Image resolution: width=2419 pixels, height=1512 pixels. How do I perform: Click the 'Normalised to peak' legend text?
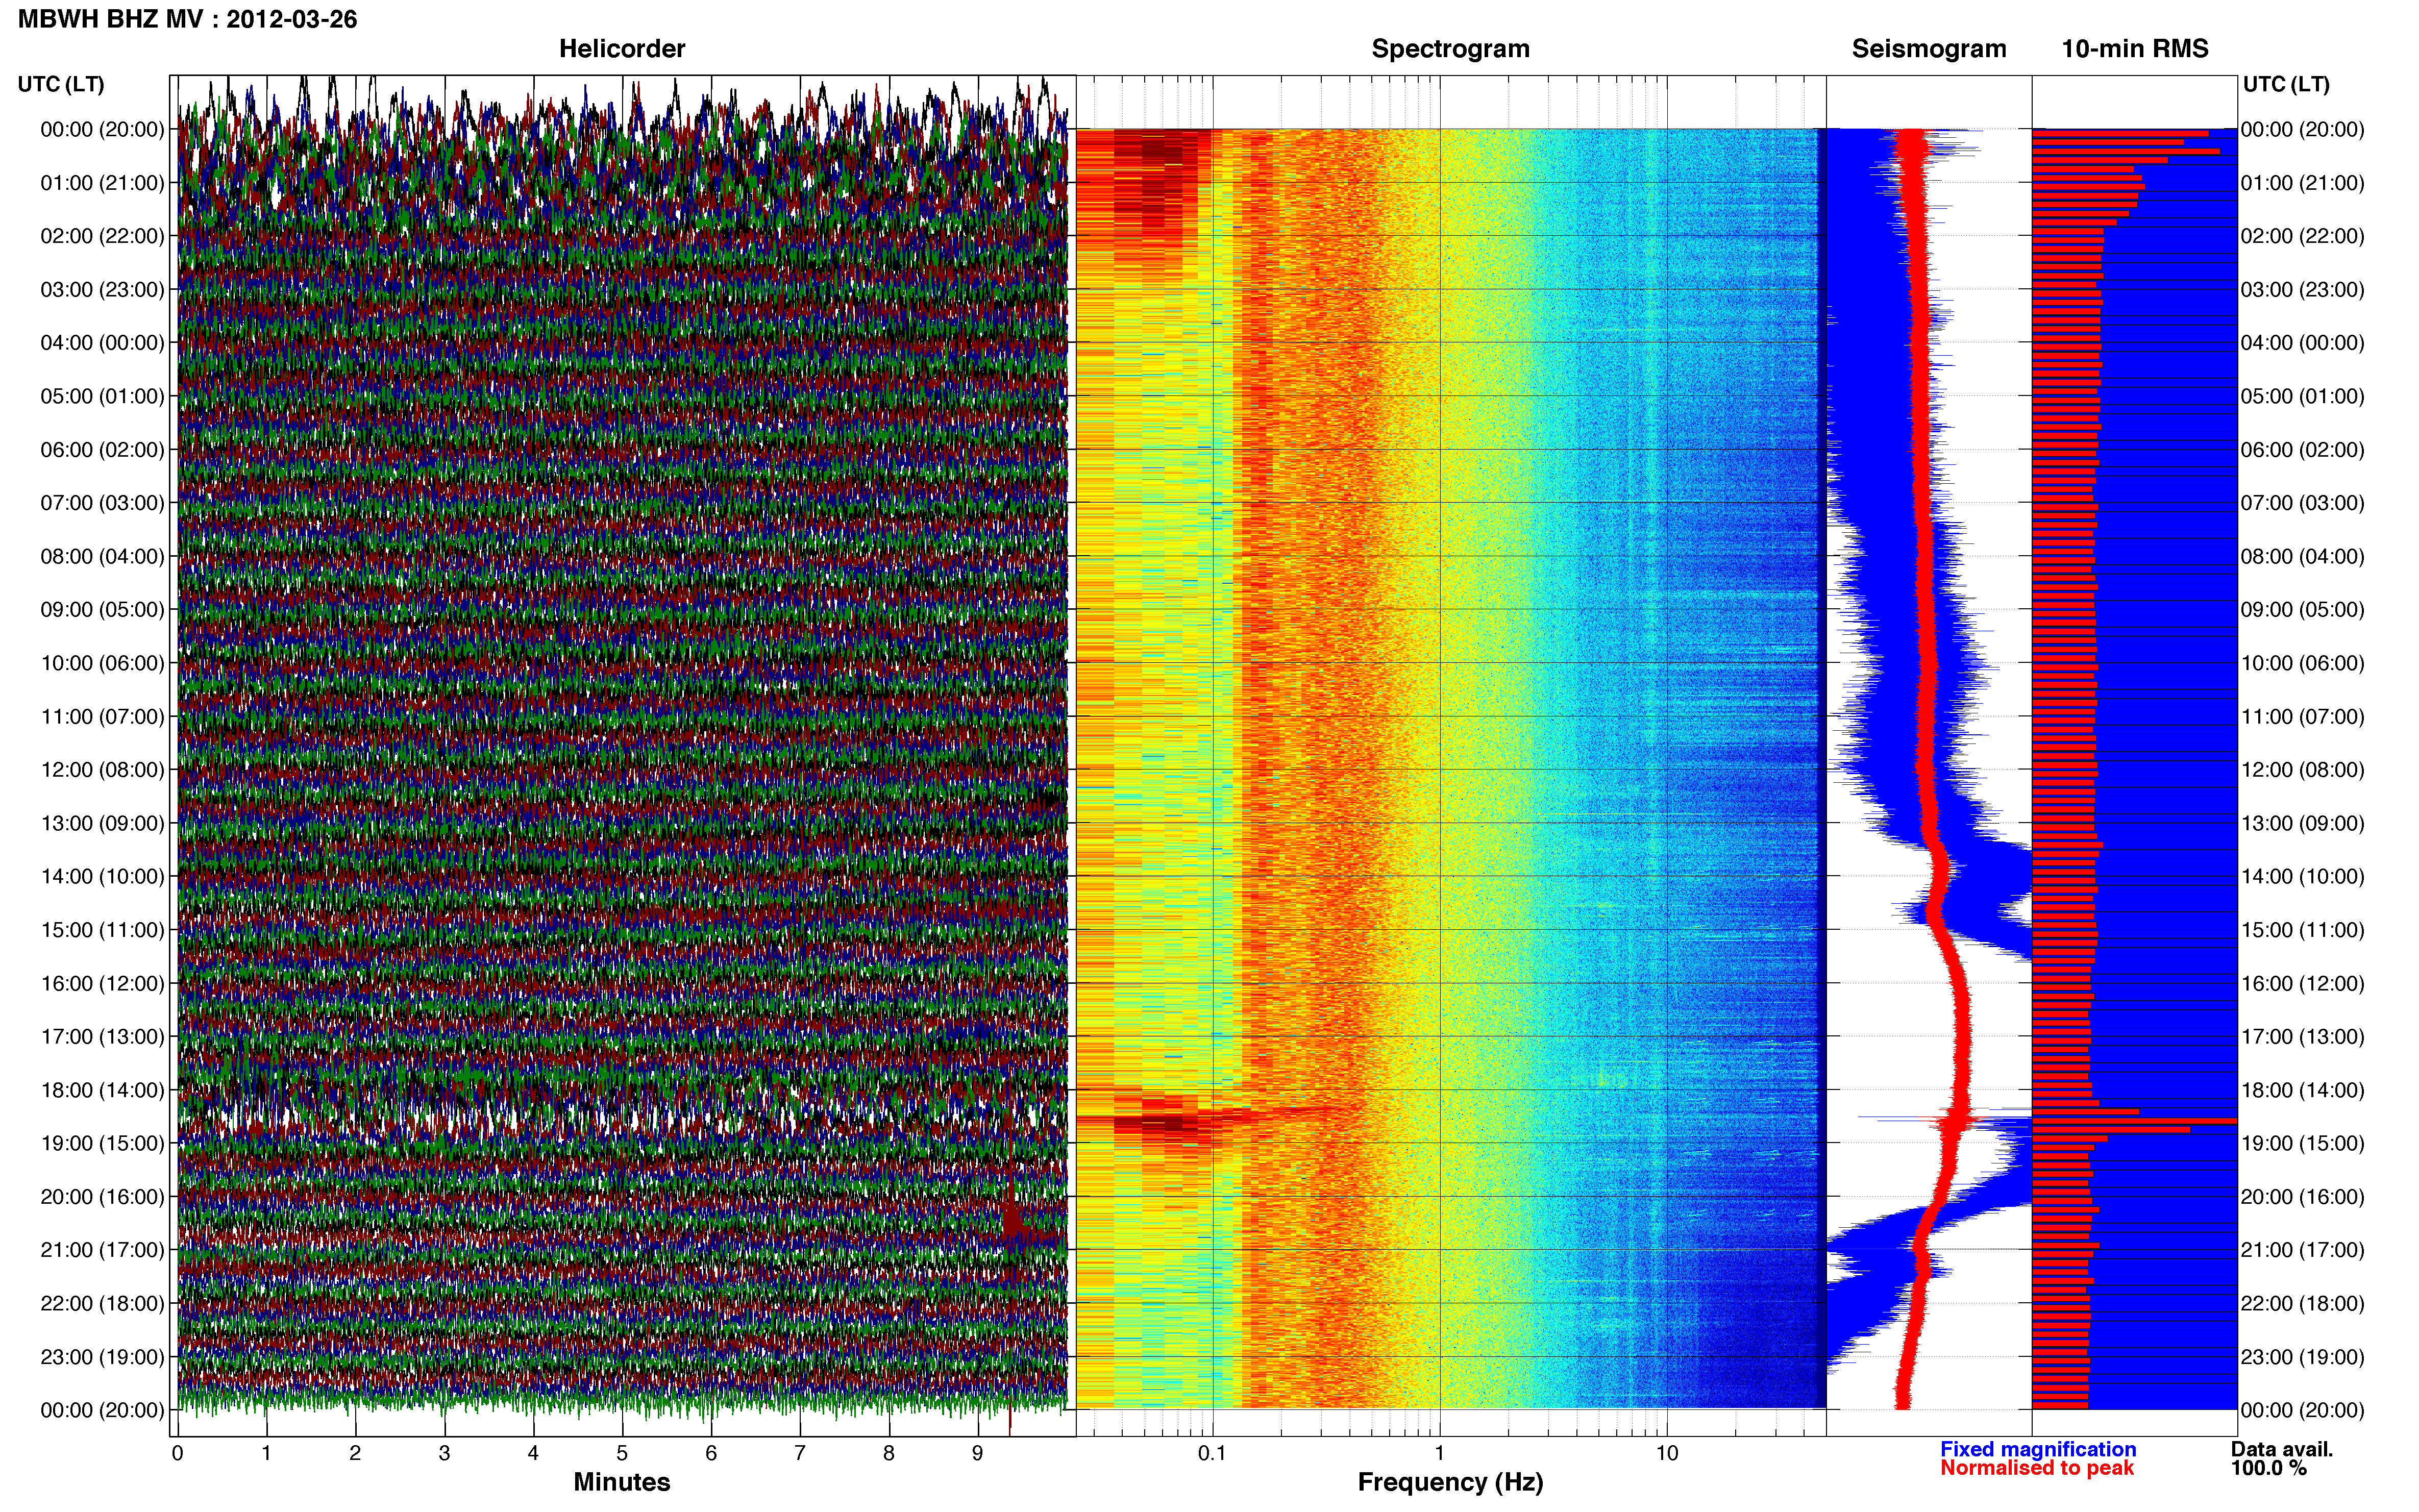pyautogui.click(x=2037, y=1468)
